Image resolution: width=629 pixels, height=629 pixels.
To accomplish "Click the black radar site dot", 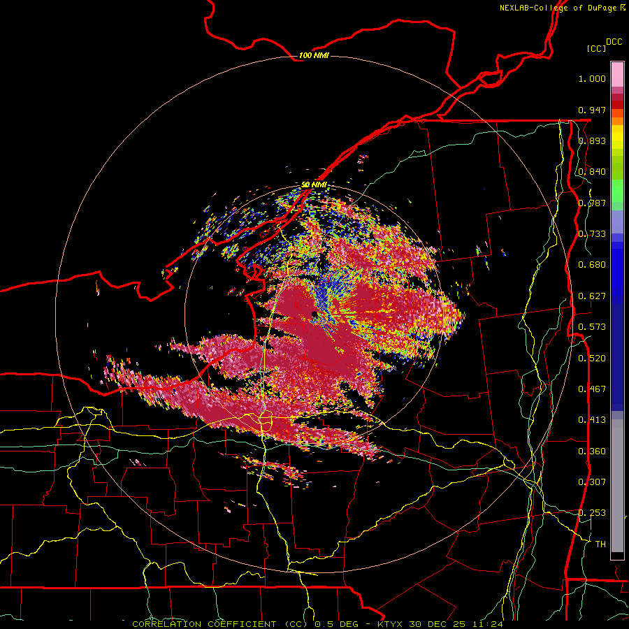I will point(314,314).
